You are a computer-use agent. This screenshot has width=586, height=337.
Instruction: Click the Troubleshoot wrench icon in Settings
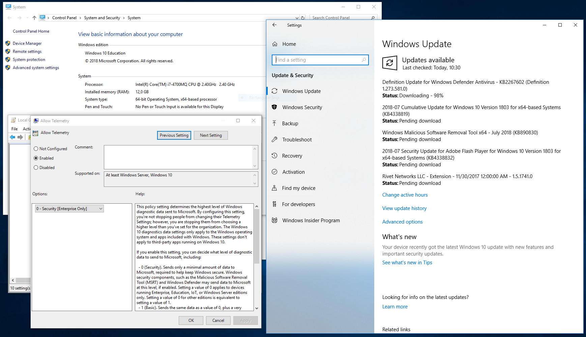274,140
